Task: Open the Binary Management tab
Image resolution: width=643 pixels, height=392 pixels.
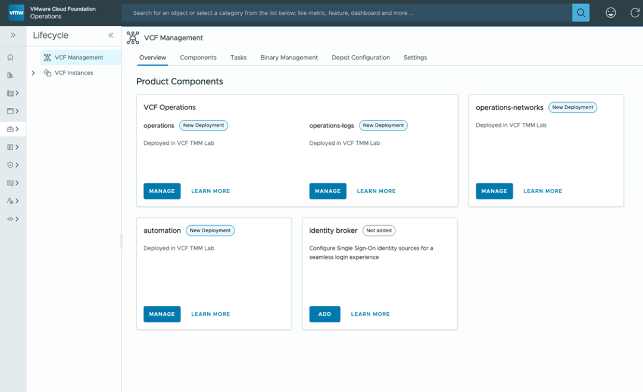Action: [289, 58]
